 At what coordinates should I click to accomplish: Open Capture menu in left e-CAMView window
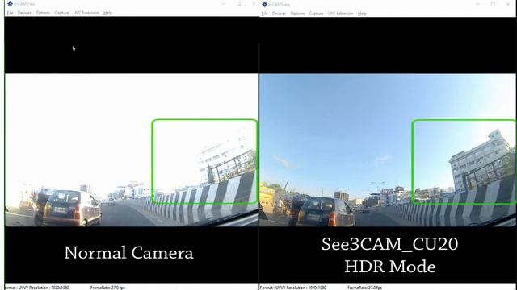coord(61,13)
